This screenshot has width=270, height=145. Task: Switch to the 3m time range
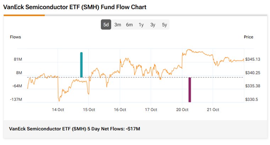[118, 25]
